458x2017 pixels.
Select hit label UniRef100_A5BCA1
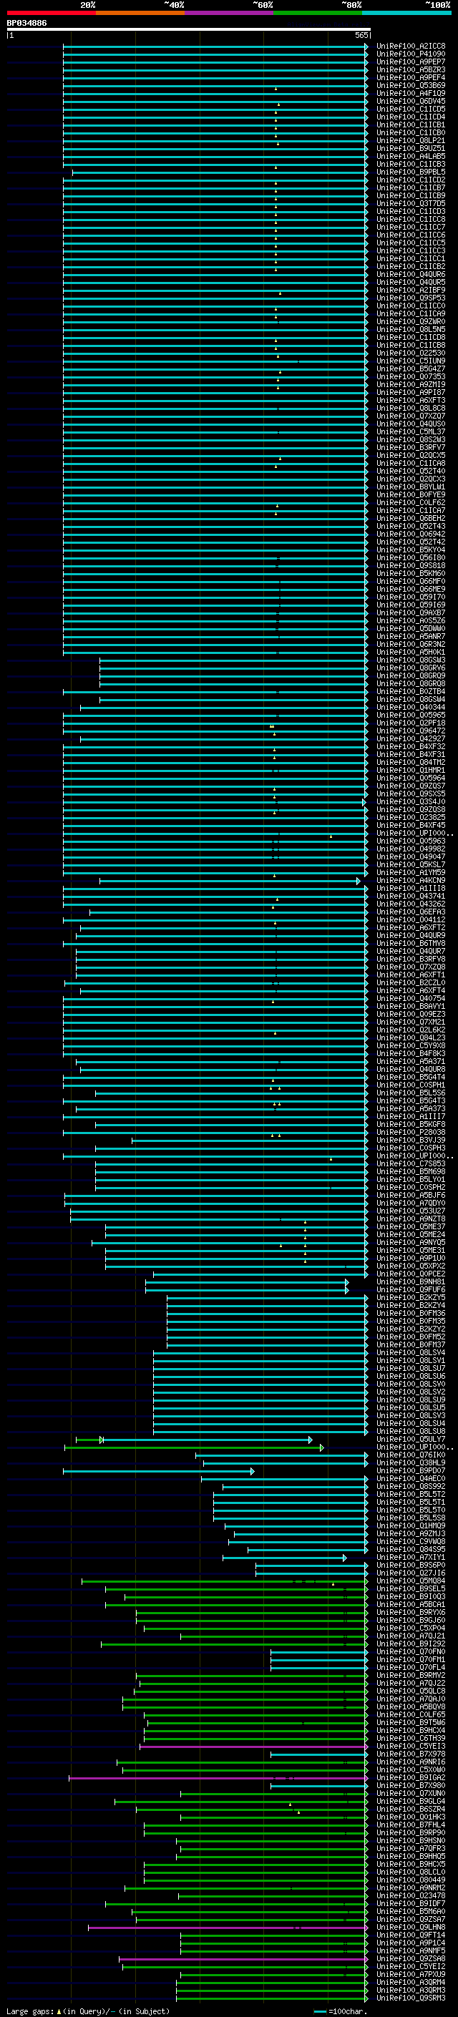point(411,1604)
